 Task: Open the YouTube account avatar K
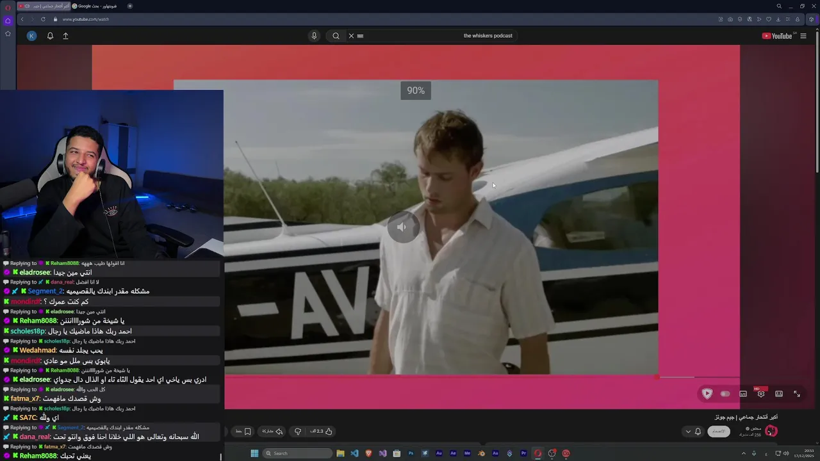[31, 36]
